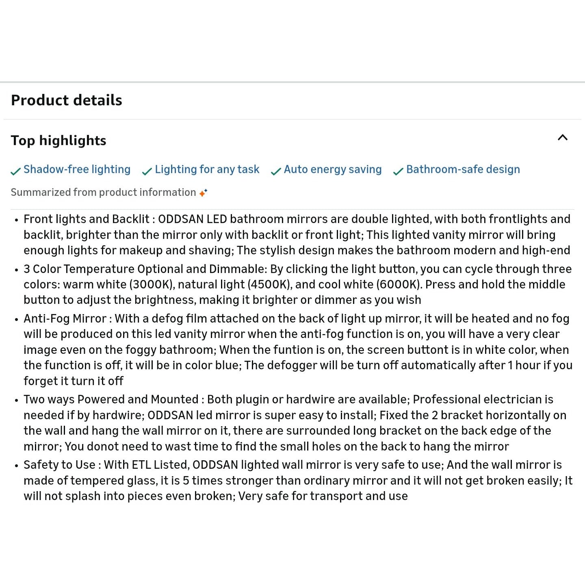Click the checkmark icon before Lighting for any task
The width and height of the screenshot is (585, 585).
click(x=147, y=171)
